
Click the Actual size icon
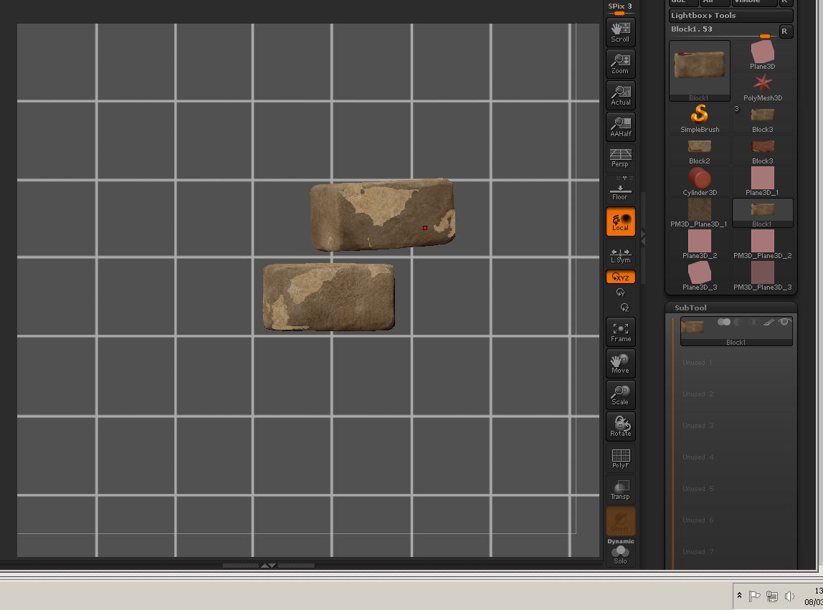coord(620,95)
